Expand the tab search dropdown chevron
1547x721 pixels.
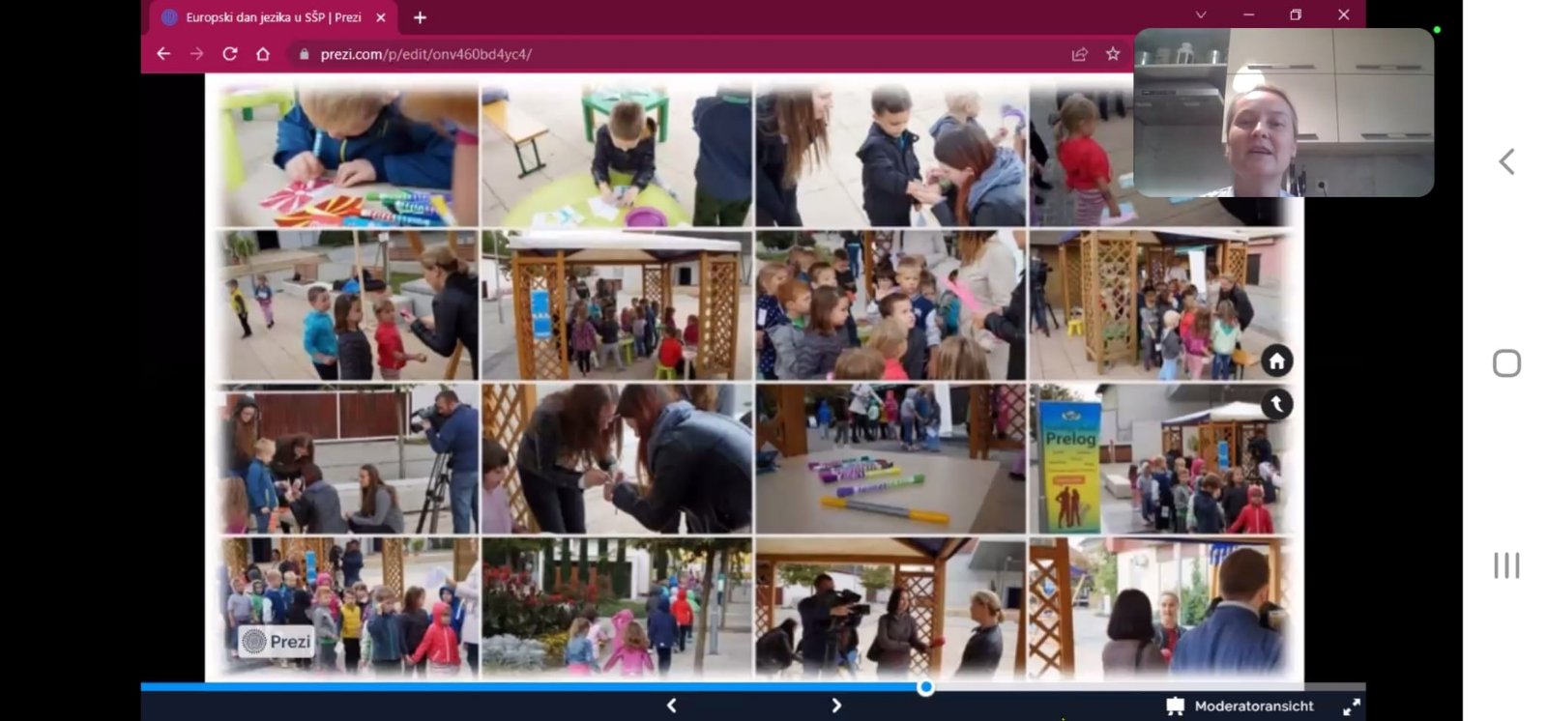click(1201, 15)
